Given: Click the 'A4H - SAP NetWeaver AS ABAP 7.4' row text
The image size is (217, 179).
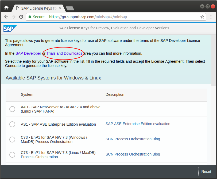Looking at the screenshot, I should pyautogui.click(x=61, y=109).
